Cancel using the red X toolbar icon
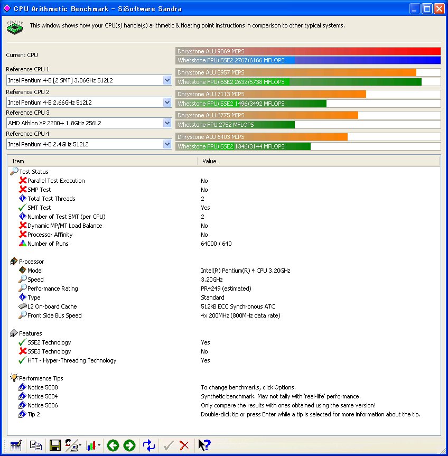This screenshot has height=456, width=448. click(184, 445)
